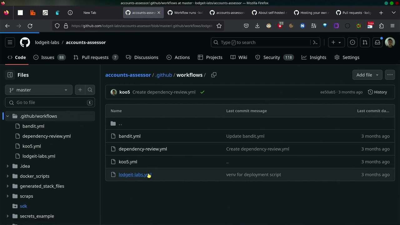Navigate to .github in the breadcrumb

click(x=164, y=75)
